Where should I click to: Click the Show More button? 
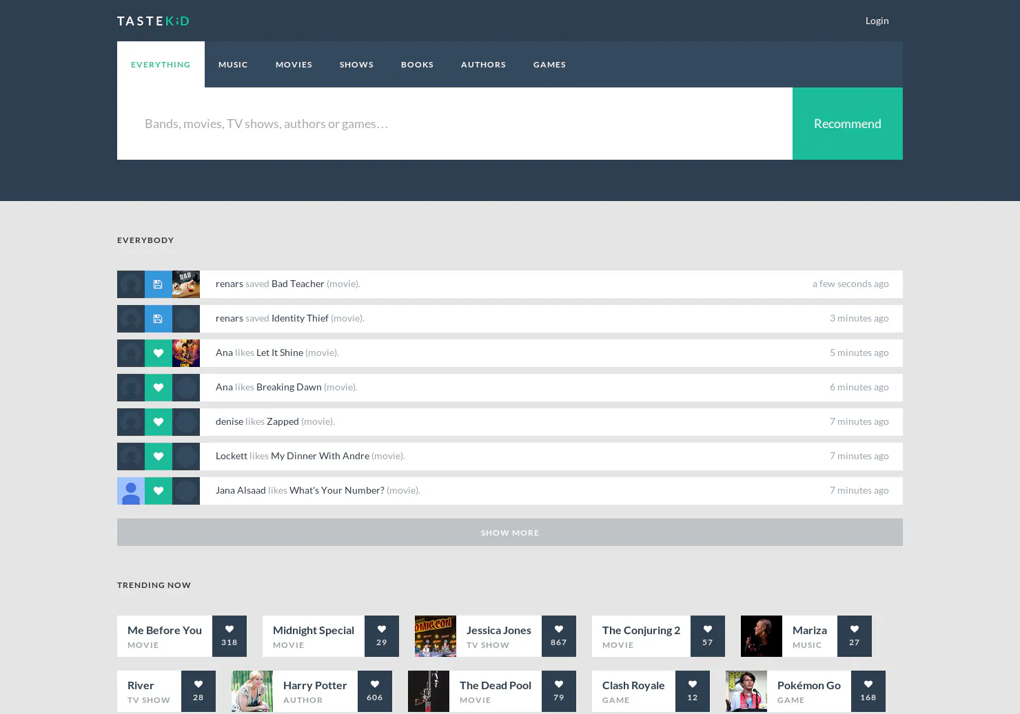[510, 532]
